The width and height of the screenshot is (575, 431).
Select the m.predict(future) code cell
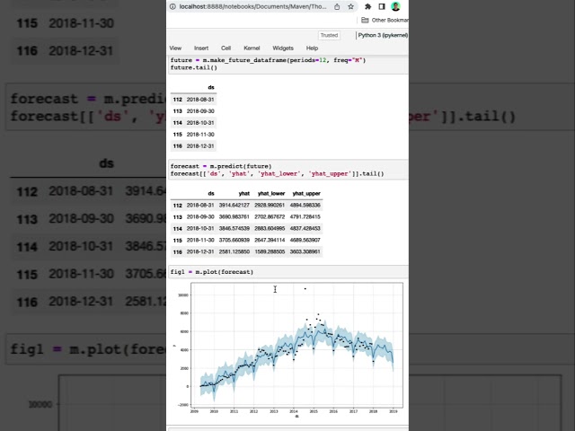(x=288, y=170)
